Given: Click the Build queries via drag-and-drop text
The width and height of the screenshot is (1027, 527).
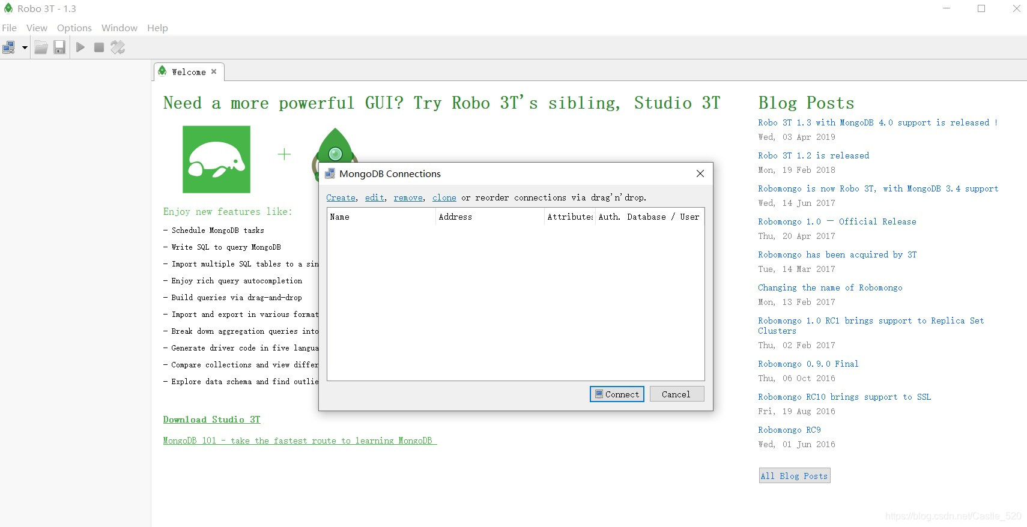Looking at the screenshot, I should point(237,297).
